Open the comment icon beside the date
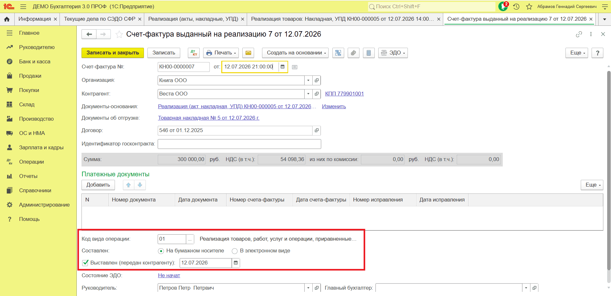This screenshot has height=296, width=611. [295, 67]
